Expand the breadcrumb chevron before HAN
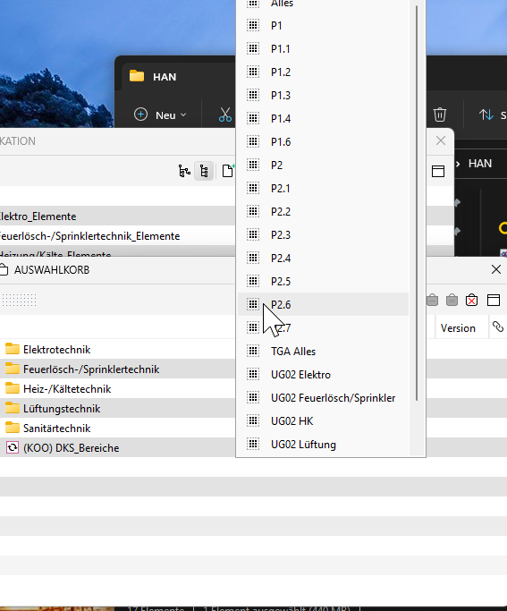This screenshot has height=611, width=507. tap(458, 164)
